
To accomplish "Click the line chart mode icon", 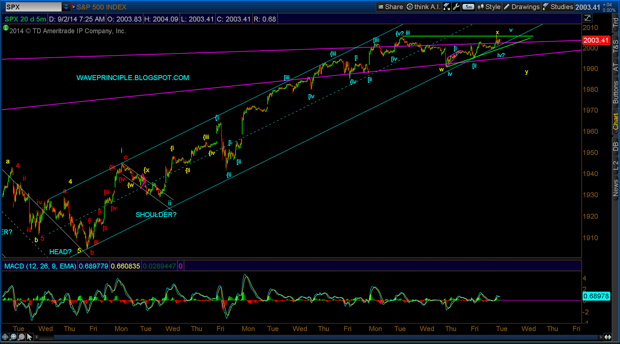I will point(587,18).
